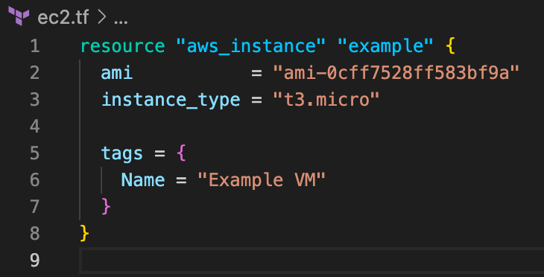This screenshot has height=277, width=544.
Task: Click the "aws_instance" string
Action: tap(251, 46)
